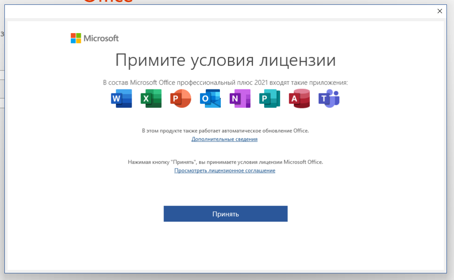Click the OneNote app icon
Viewport: 454px width, 280px height.
coord(240,99)
